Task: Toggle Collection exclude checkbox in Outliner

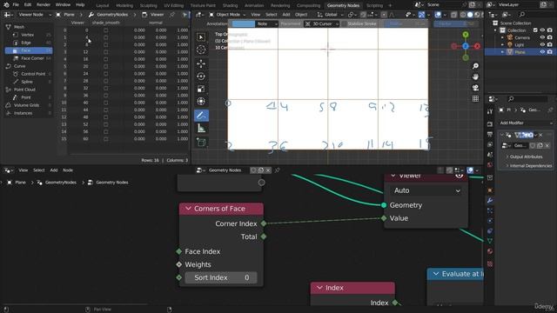Action: (535, 30)
